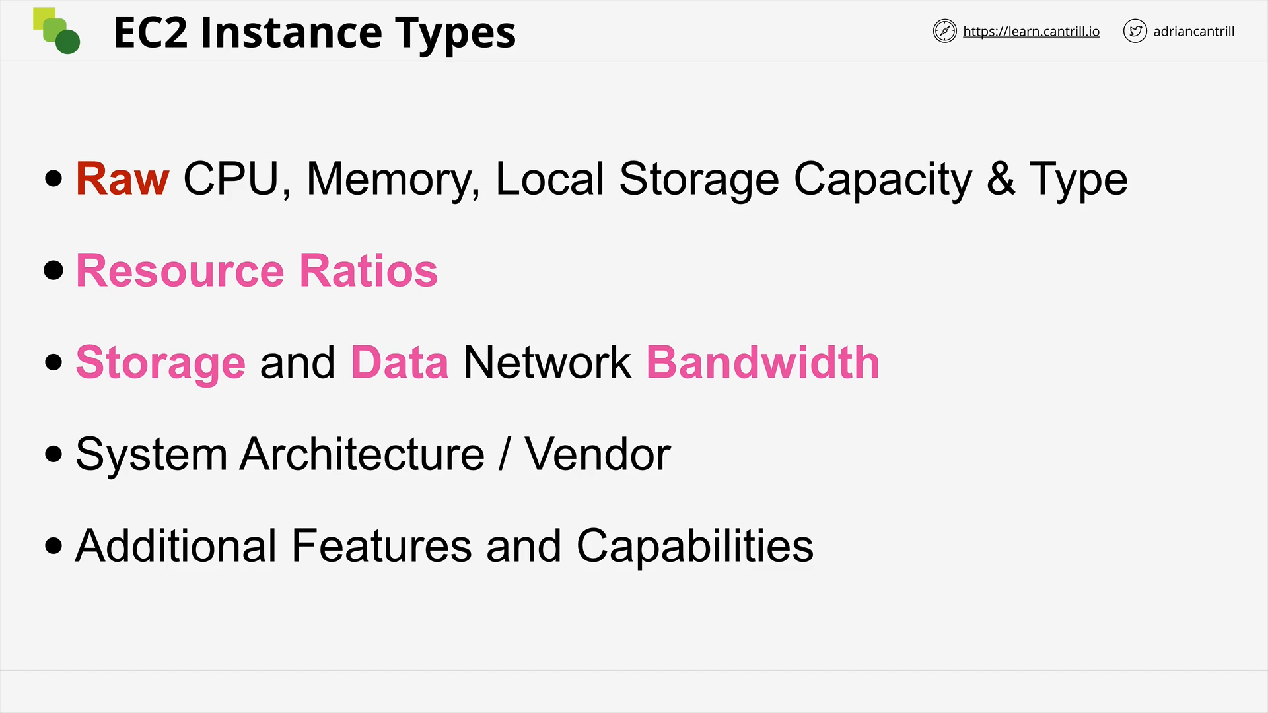This screenshot has width=1268, height=713.
Task: Click the System Architecture / Vendor line
Action: [373, 454]
